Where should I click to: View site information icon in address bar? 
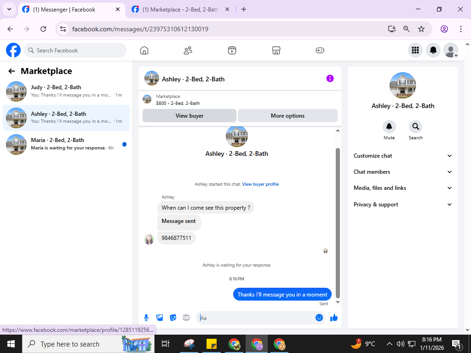pos(63,29)
